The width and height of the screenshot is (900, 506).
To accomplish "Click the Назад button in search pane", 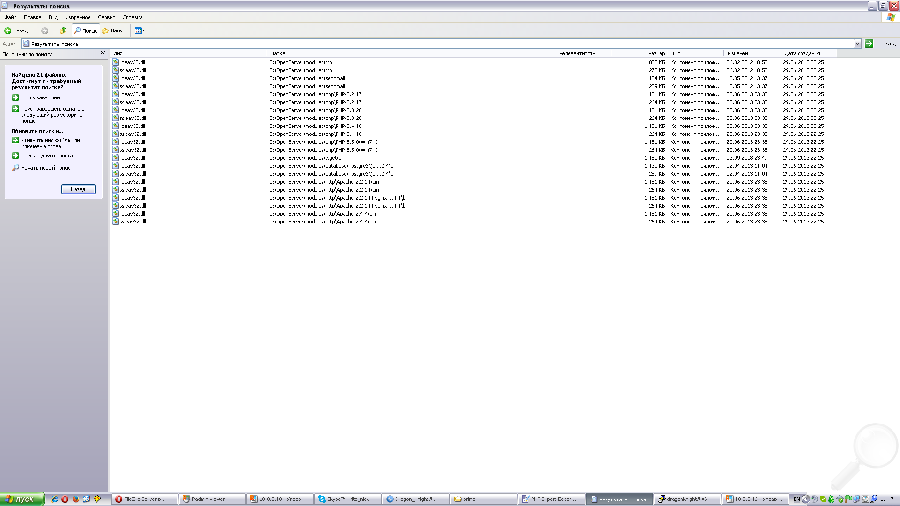I will [78, 189].
